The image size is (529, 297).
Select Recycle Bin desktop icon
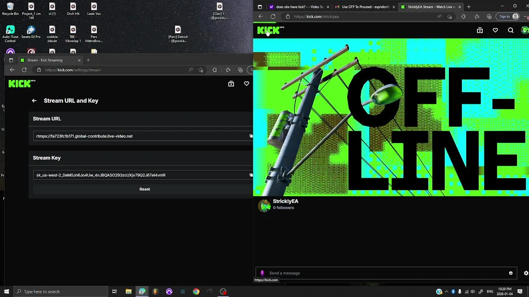point(10,9)
